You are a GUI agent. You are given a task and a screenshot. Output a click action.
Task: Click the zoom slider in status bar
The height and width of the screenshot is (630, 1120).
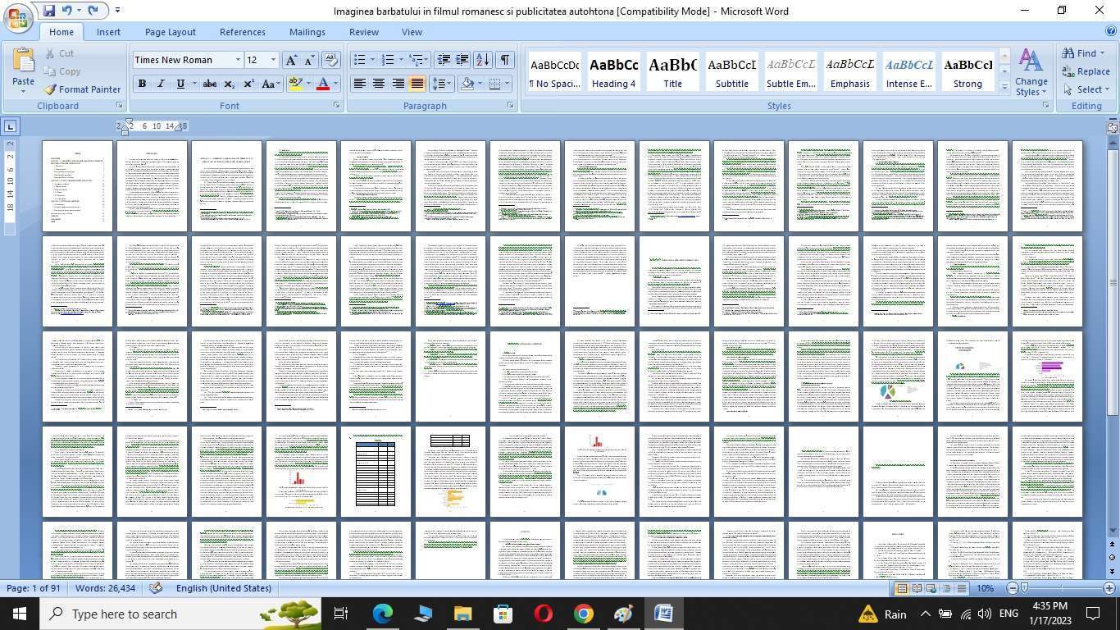pos(1060,588)
